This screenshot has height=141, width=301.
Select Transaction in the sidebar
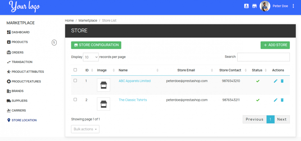[x=20, y=62]
